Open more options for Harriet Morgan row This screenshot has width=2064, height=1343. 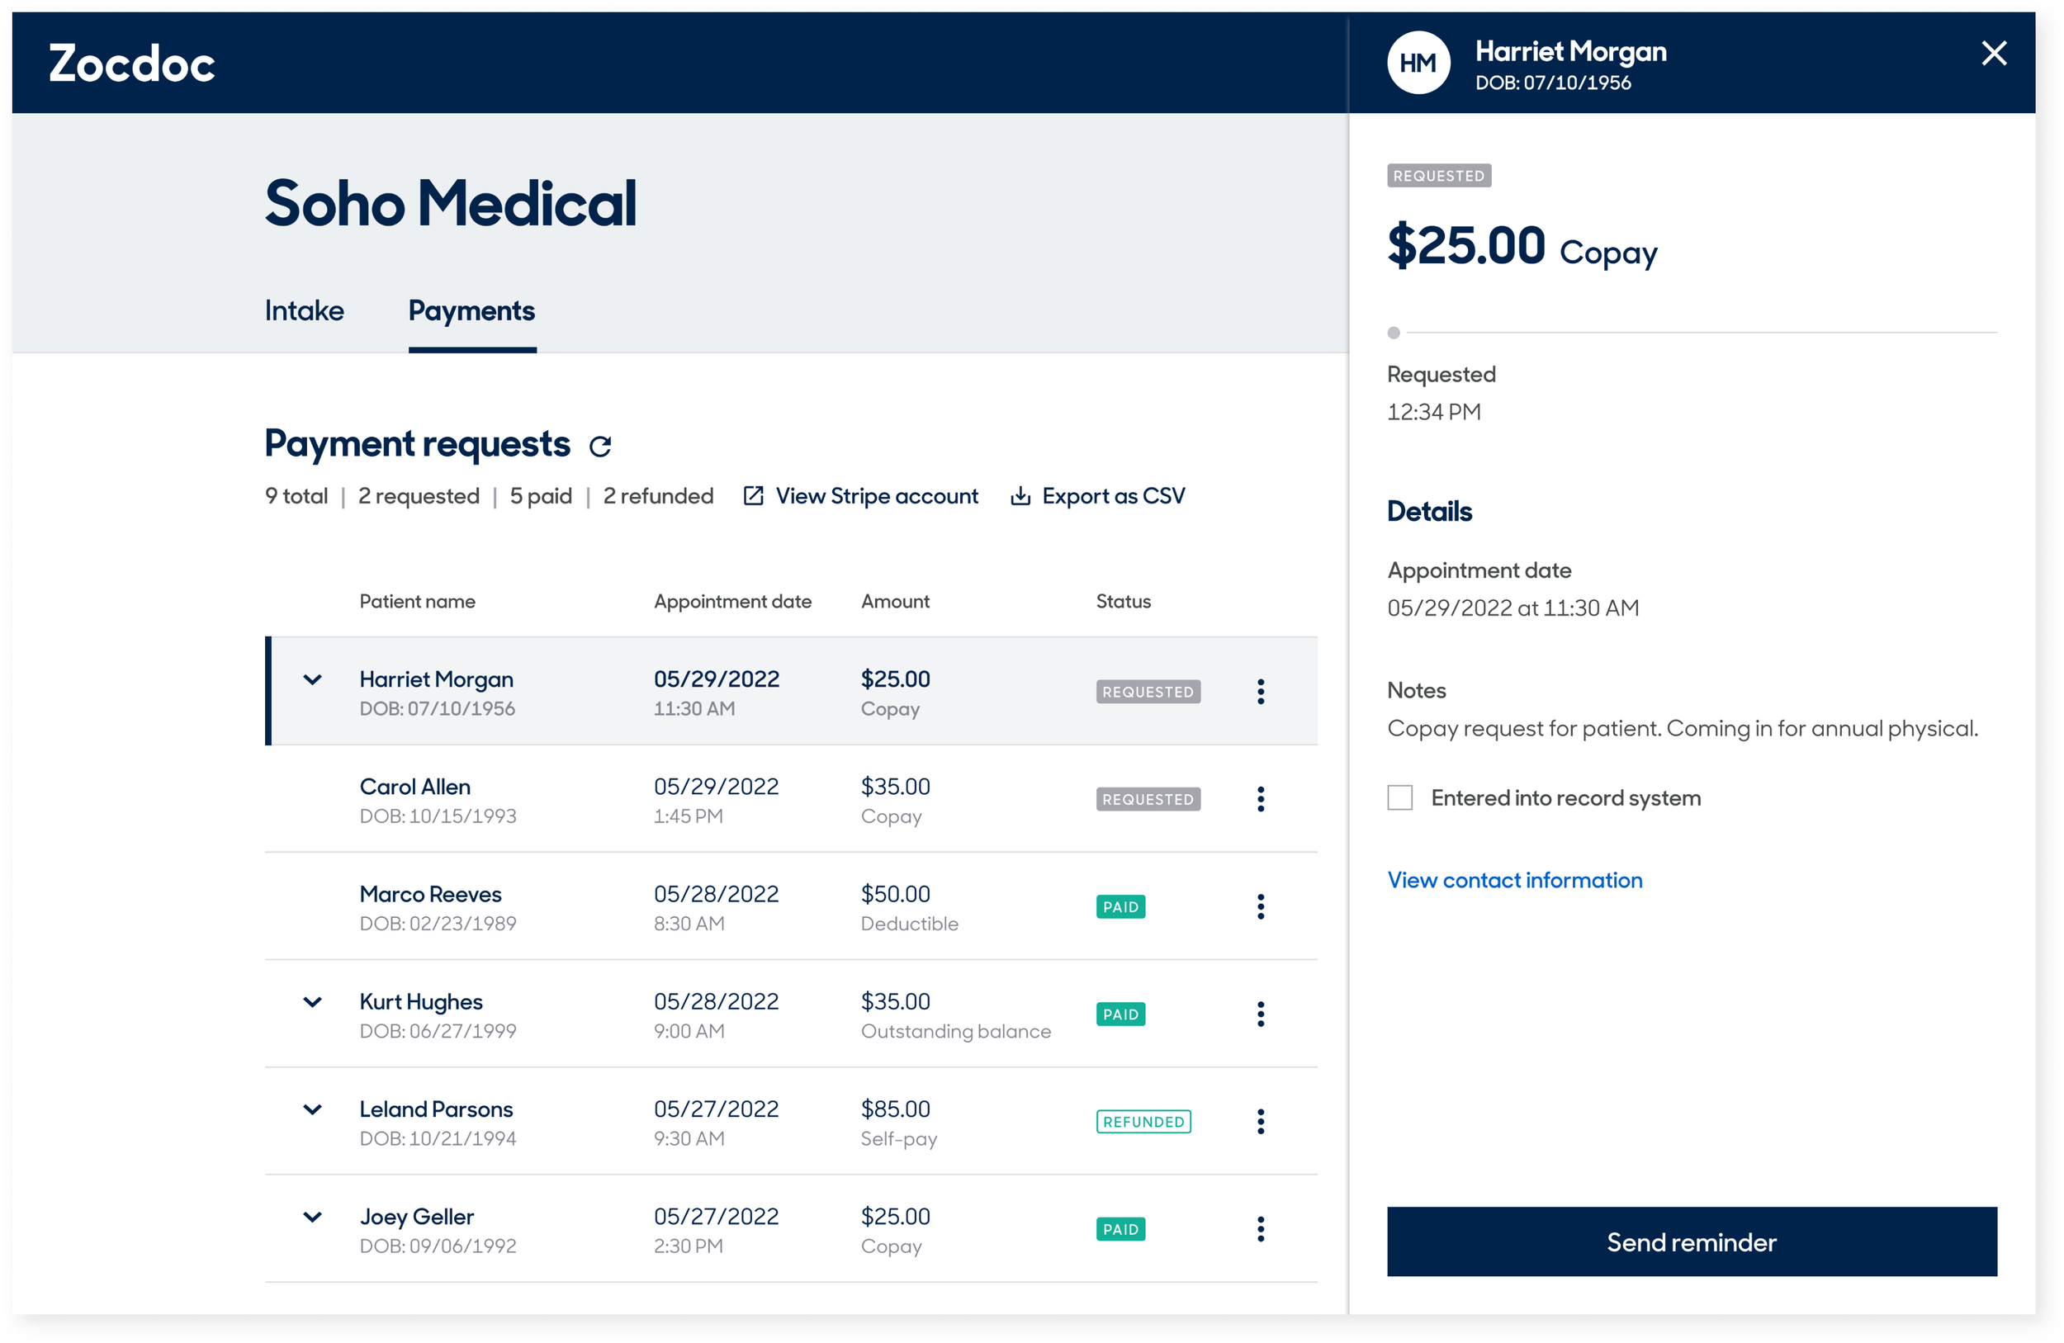1260,692
